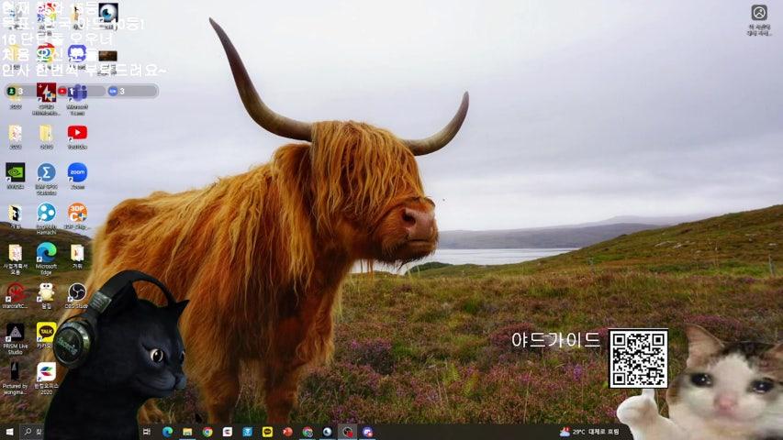
Task: Open File Explorer from the taskbar
Action: [x=187, y=432]
